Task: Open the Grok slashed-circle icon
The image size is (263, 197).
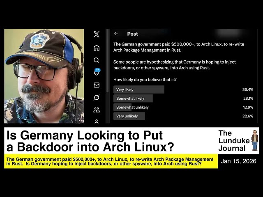Action: pyautogui.click(x=97, y=97)
